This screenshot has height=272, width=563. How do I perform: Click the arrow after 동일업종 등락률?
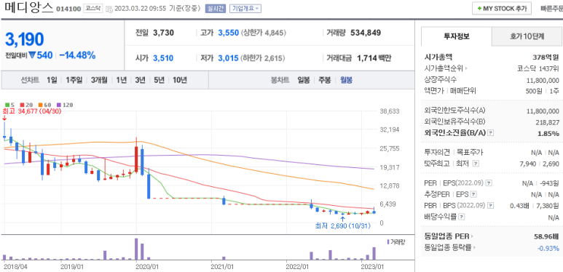474,247
